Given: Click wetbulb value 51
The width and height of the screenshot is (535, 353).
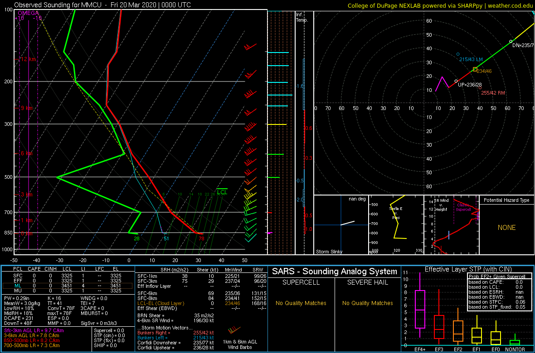Looking at the screenshot, I should tap(166, 239).
